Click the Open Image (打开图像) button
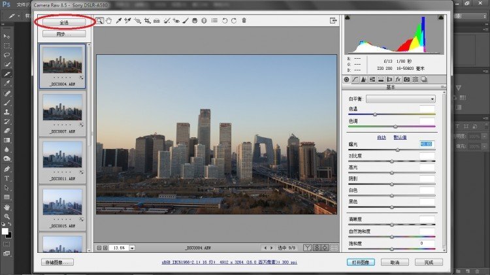 pos(361,262)
